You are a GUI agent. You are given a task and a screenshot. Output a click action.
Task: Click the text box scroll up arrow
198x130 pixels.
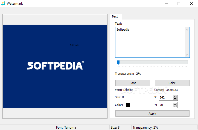187,30
